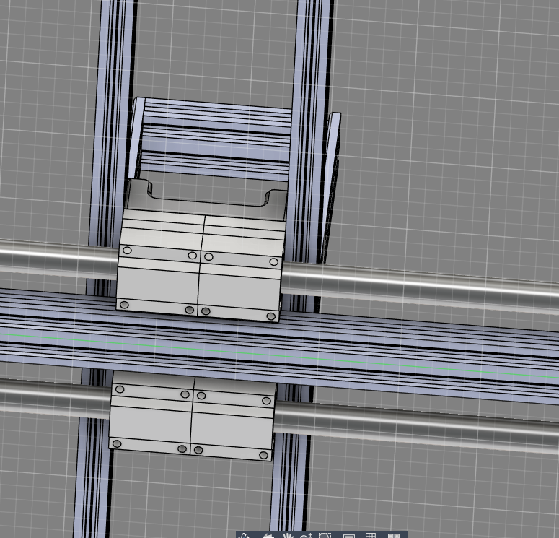Open the Display Settings monitor icon
Image resolution: width=559 pixels, height=538 pixels.
(x=349, y=536)
